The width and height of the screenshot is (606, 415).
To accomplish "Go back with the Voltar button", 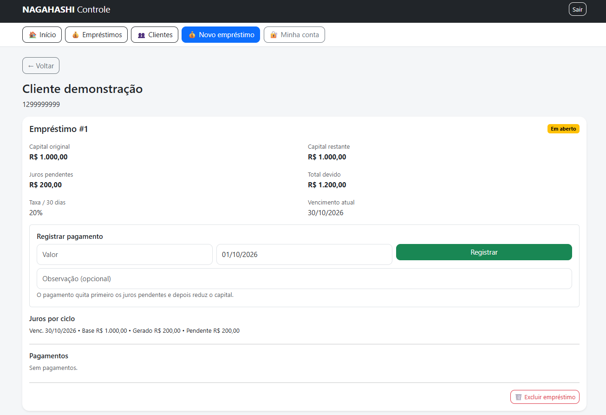I will [41, 66].
